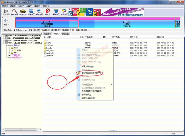This screenshot has width=185, height=136.
Task: Select 新建文件夹(N) in the context menu
Action: (x=87, y=66)
